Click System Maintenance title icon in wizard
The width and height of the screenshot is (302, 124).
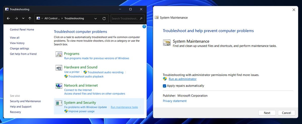pyautogui.click(x=157, y=18)
